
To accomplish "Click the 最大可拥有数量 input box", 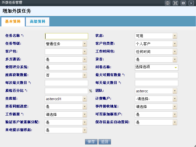I will (x=156, y=75).
